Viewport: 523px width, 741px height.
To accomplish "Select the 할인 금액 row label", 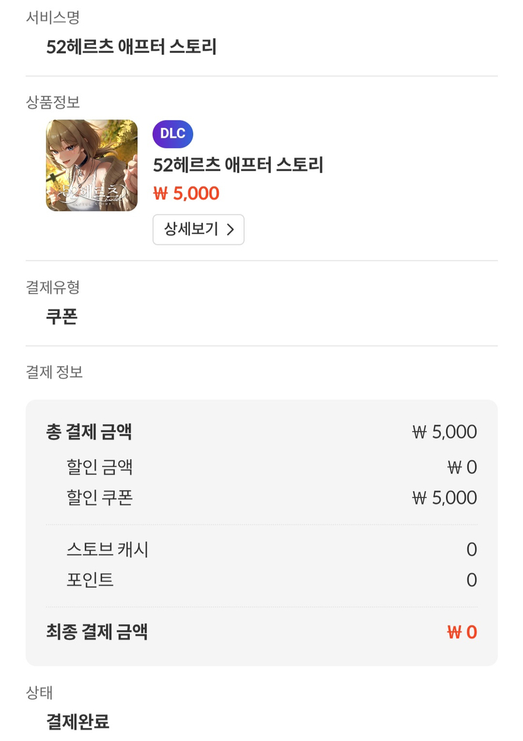I will click(100, 467).
